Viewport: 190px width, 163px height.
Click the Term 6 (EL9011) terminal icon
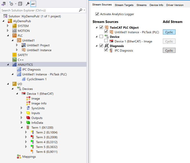32,152
